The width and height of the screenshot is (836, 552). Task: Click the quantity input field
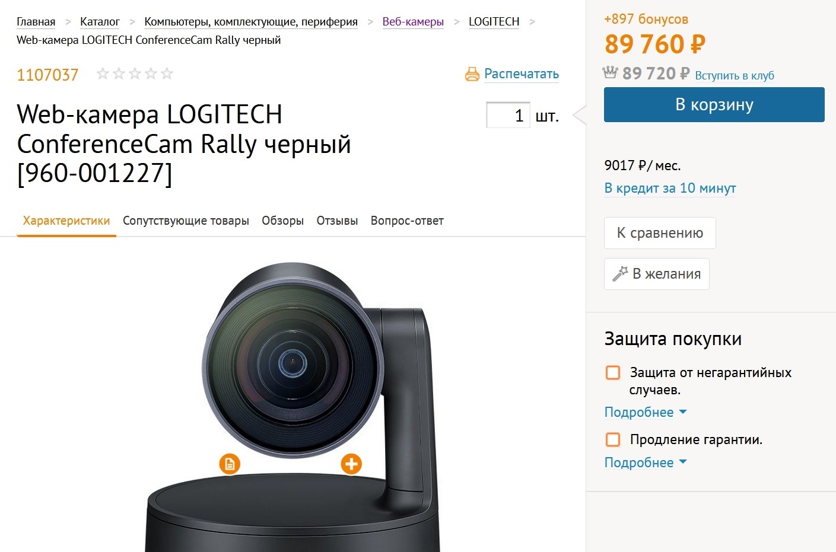tap(508, 115)
